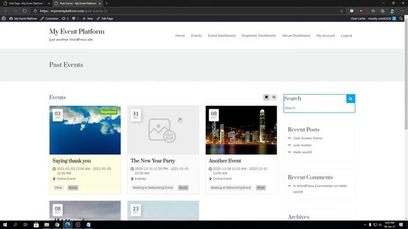Screen dimensions: 408x229
Task: Click the Logout link in navigation
Action: (x=346, y=36)
